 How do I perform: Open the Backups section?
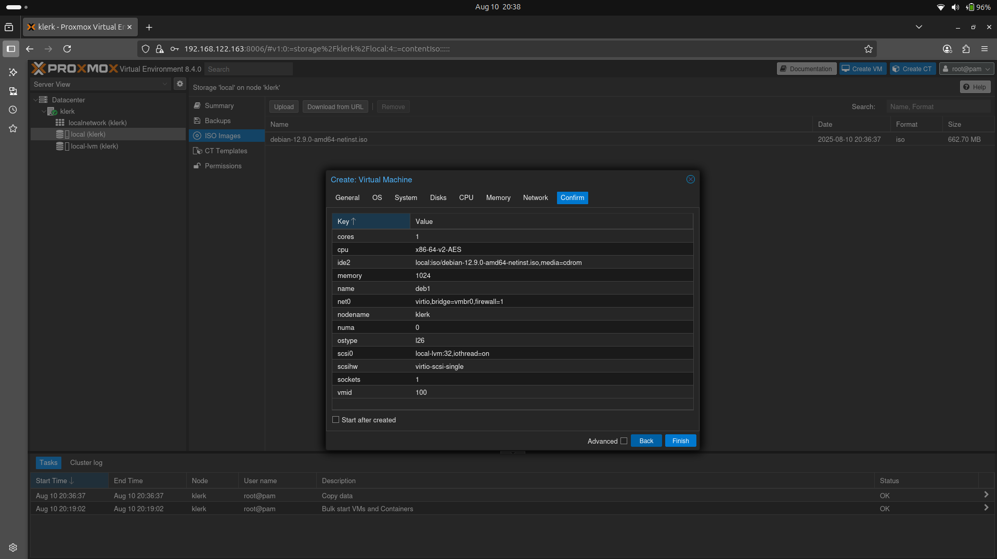pyautogui.click(x=217, y=121)
